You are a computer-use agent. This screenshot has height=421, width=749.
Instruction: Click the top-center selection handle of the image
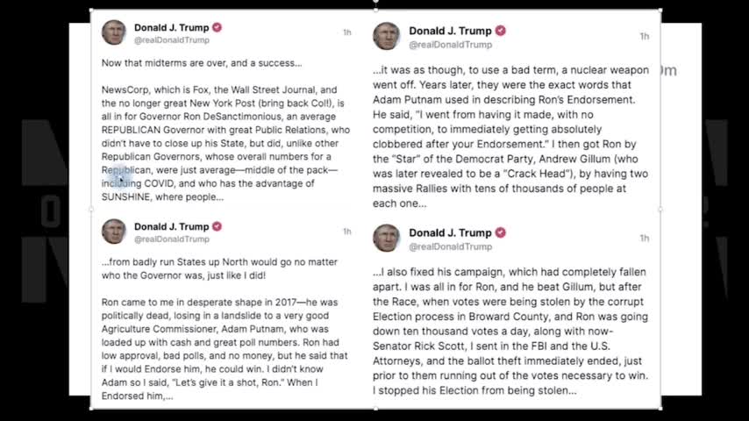pos(375,11)
